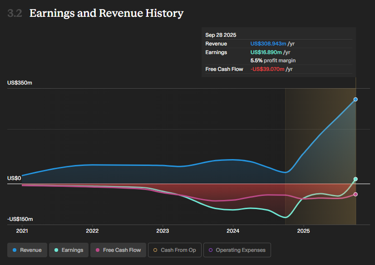Click the Earnings and Revenue History heading
Screen dimensions: 375x265
point(106,13)
